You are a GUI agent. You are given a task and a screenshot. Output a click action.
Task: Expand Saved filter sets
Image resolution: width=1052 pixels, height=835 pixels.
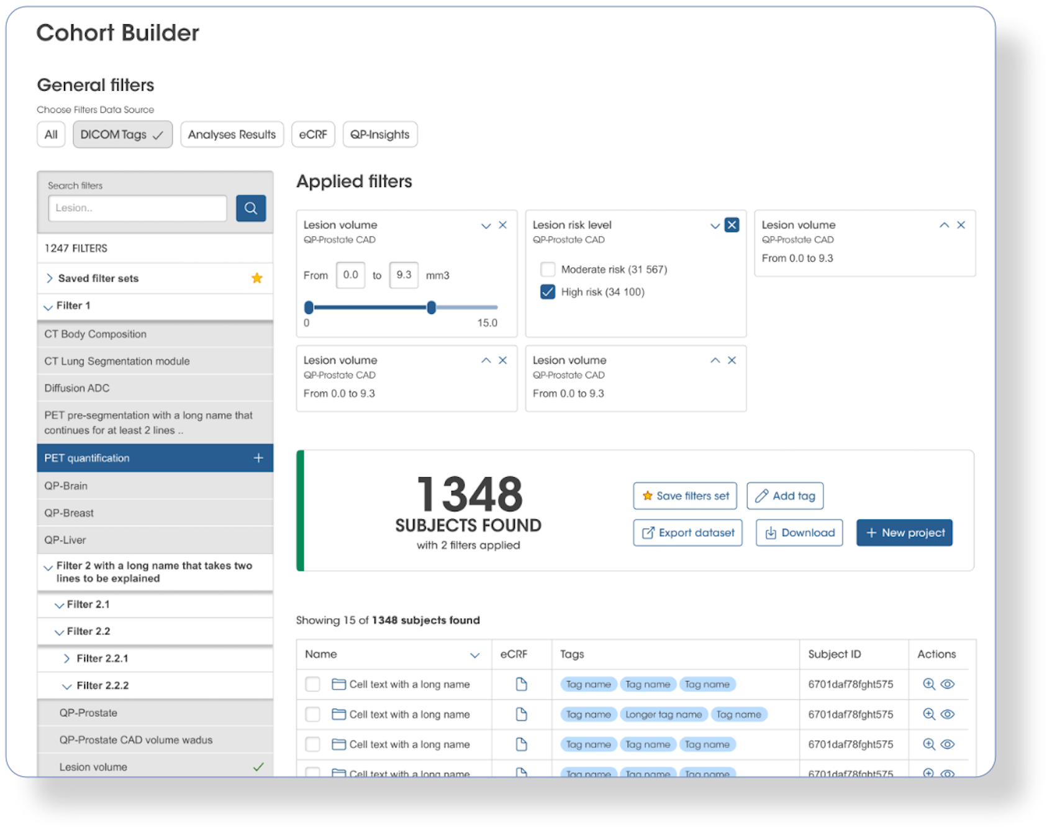click(x=49, y=278)
